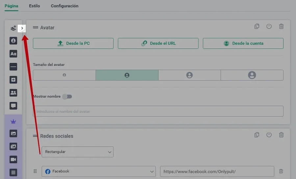
Task: Add a divider line block from sidebar
Action: [13, 67]
